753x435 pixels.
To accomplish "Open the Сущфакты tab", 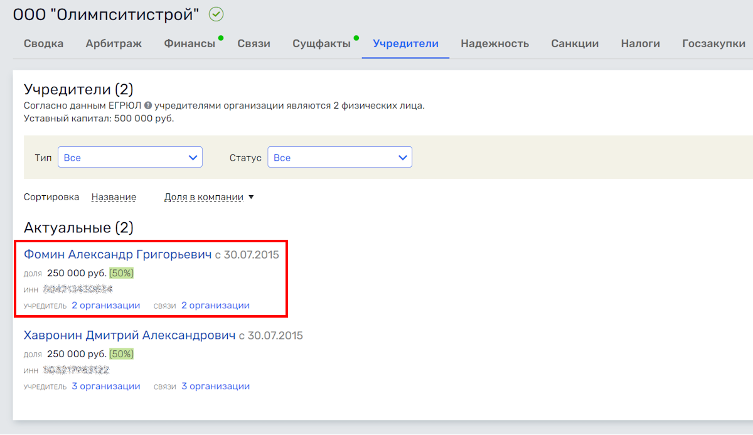I will pyautogui.click(x=321, y=43).
